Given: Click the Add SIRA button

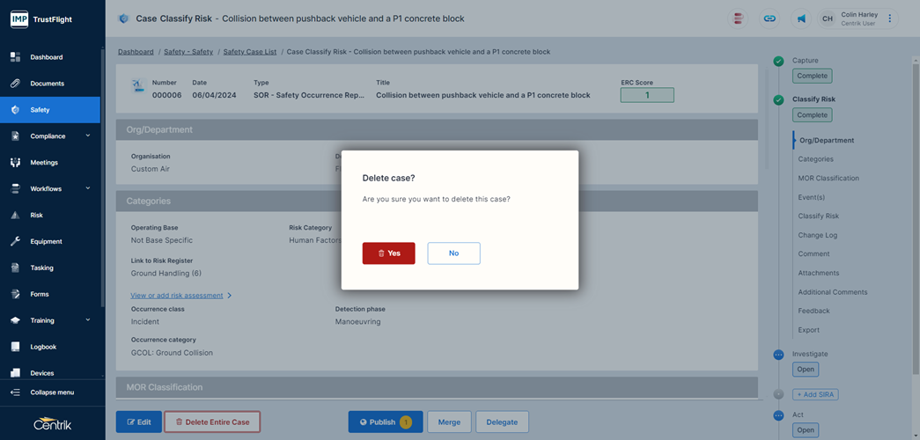Looking at the screenshot, I should click(815, 394).
